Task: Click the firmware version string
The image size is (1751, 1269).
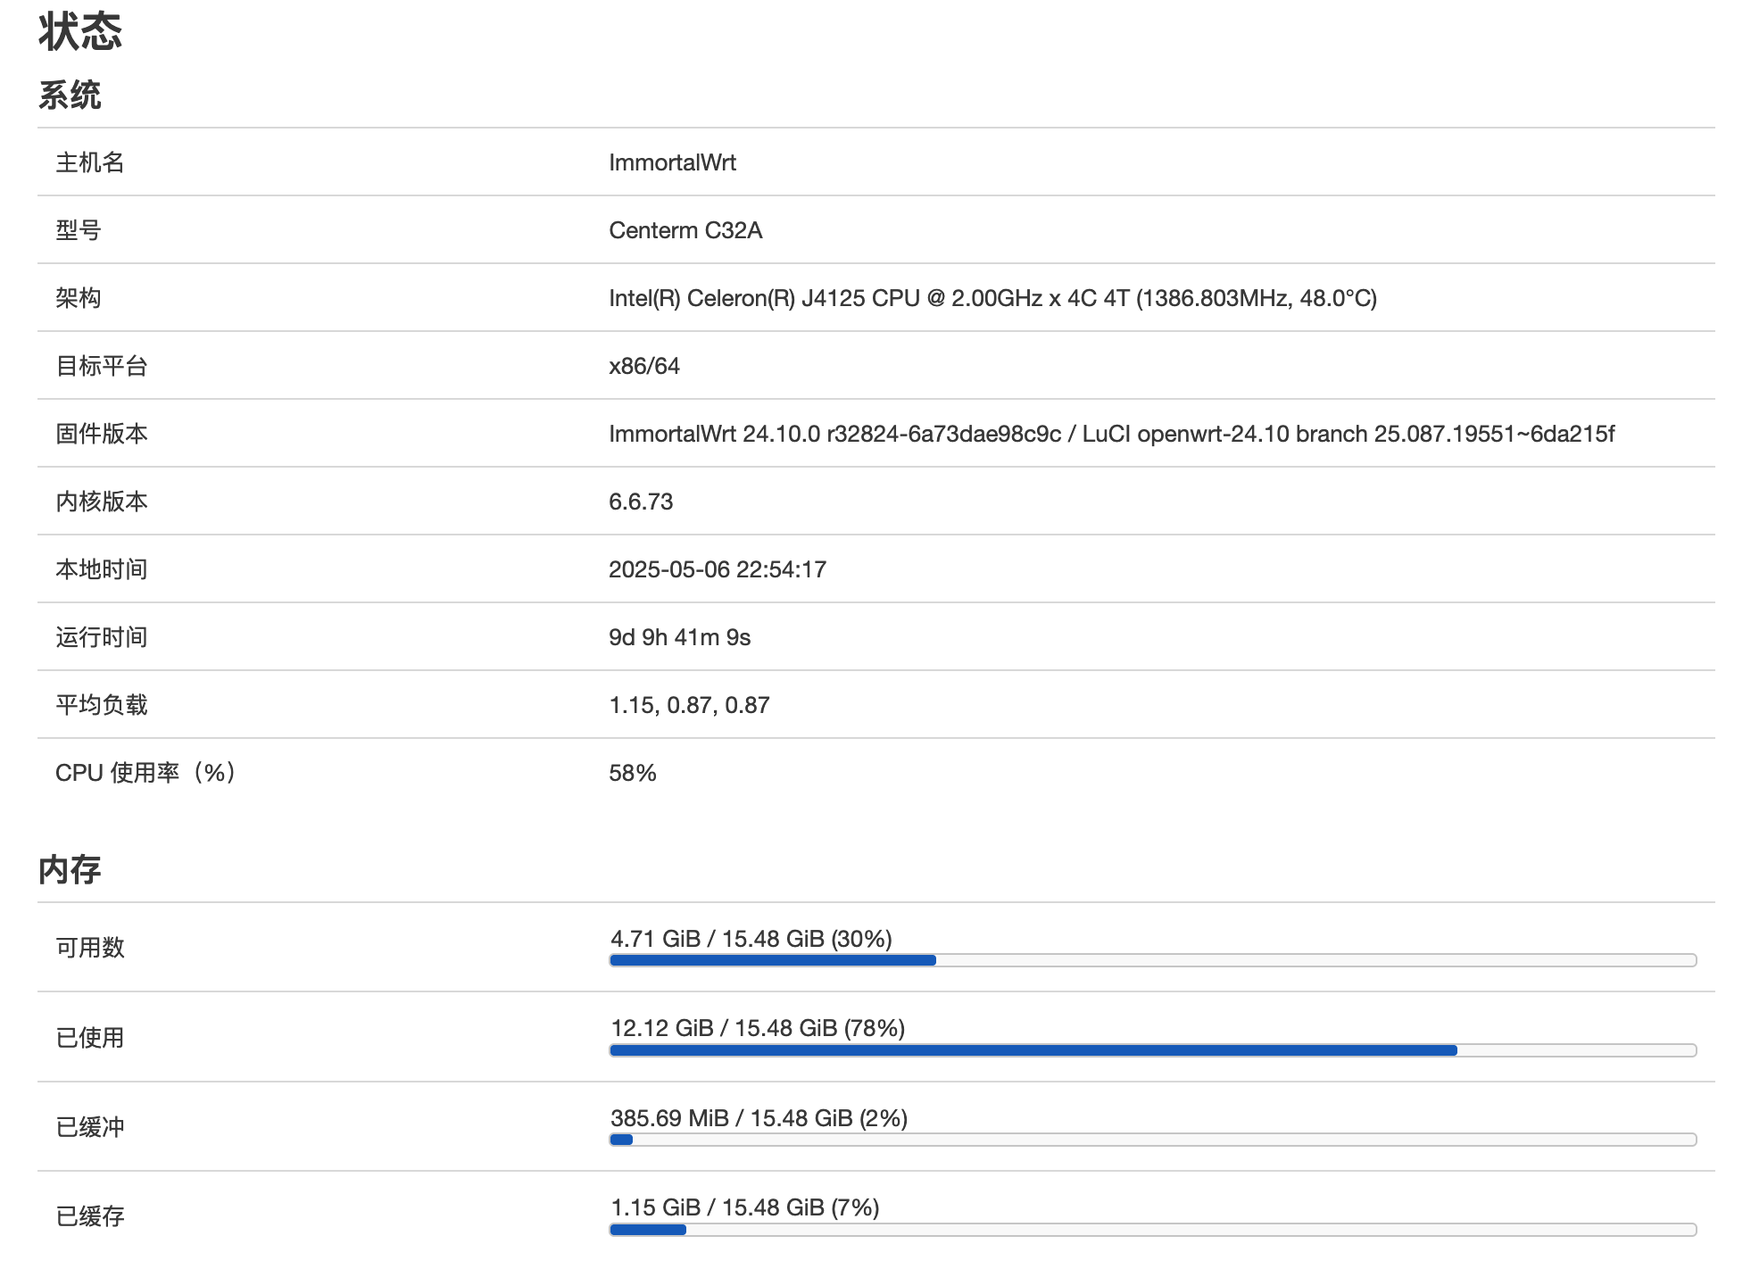Action: [1112, 434]
